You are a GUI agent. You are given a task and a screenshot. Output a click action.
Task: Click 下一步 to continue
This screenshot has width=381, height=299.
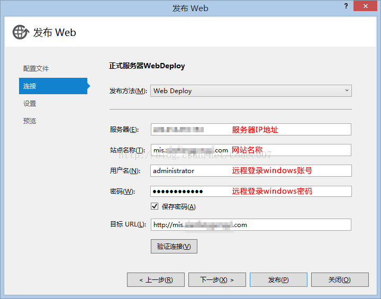[216, 279]
